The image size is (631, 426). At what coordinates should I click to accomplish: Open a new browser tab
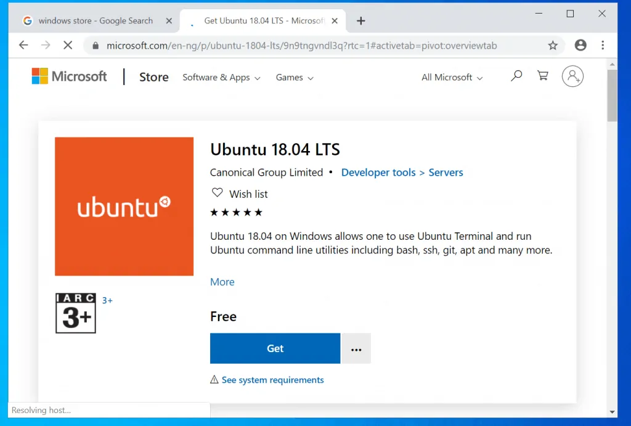pos(361,21)
